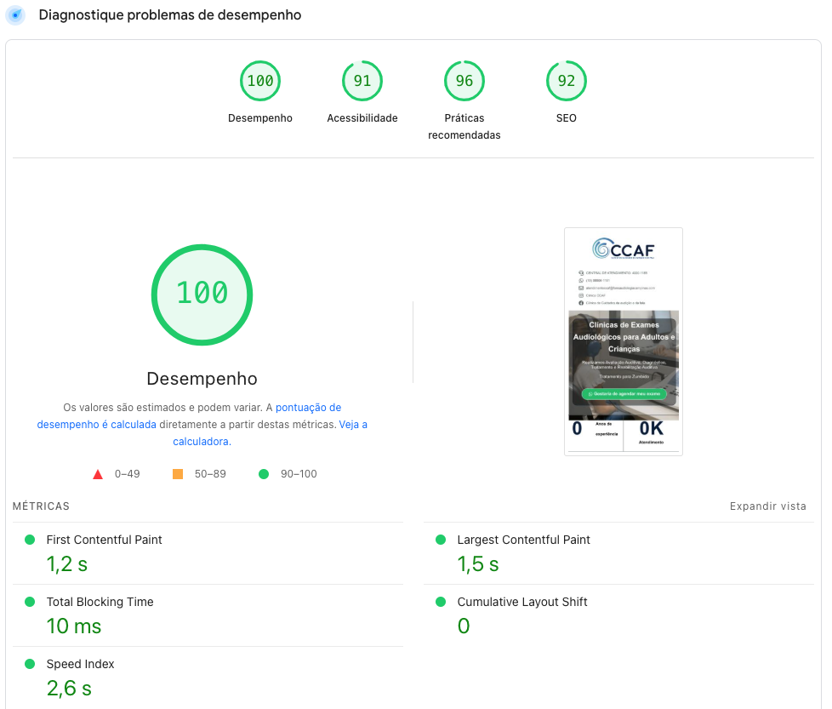Click the orange square 50–89 legend icon
832x709 pixels.
tap(178, 474)
